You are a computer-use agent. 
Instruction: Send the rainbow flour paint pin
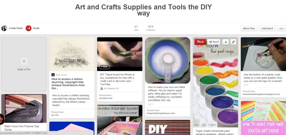point(214,42)
